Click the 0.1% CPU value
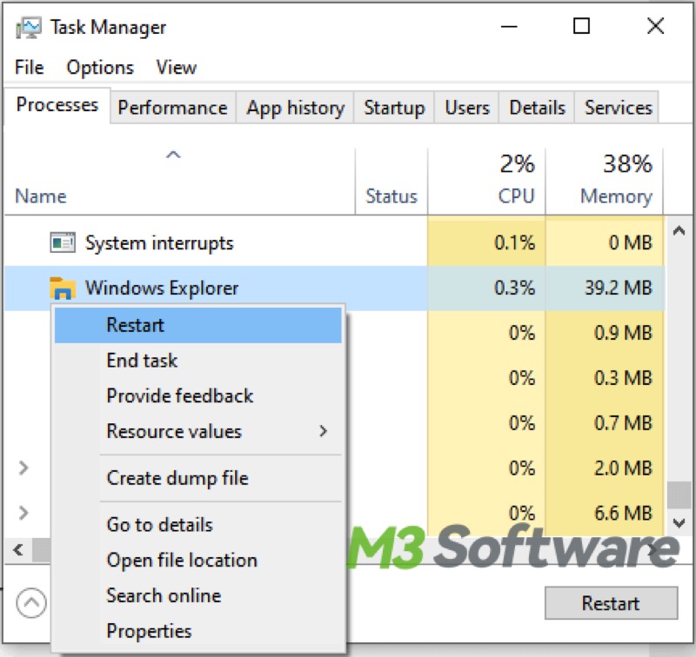Viewport: 696px width, 657px height. [514, 242]
